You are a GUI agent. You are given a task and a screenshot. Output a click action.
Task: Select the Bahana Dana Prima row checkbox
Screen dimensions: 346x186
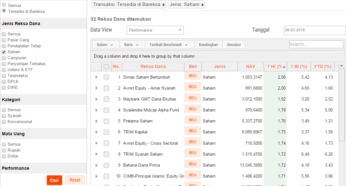click(106, 165)
